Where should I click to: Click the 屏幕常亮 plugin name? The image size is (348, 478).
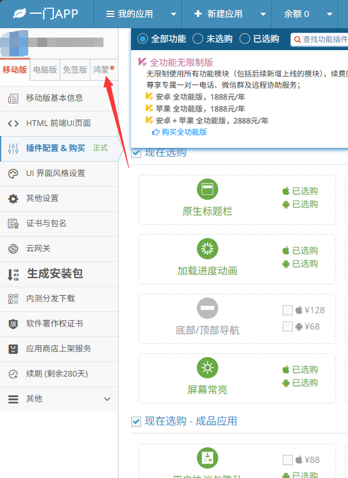208,390
